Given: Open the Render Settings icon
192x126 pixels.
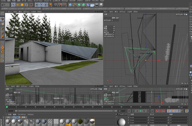Looking at the screenshot, I should pyautogui.click(x=65, y=5).
